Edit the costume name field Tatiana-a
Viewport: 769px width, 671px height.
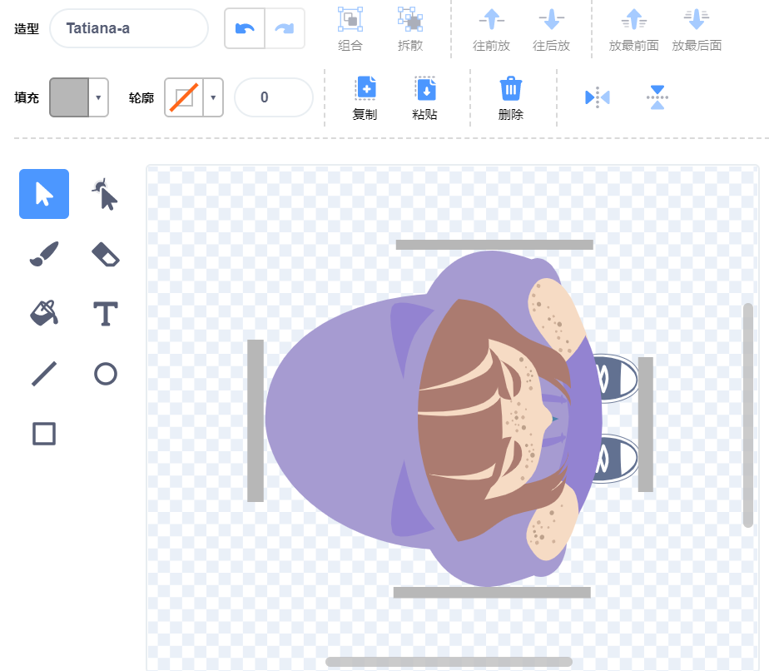tap(129, 28)
